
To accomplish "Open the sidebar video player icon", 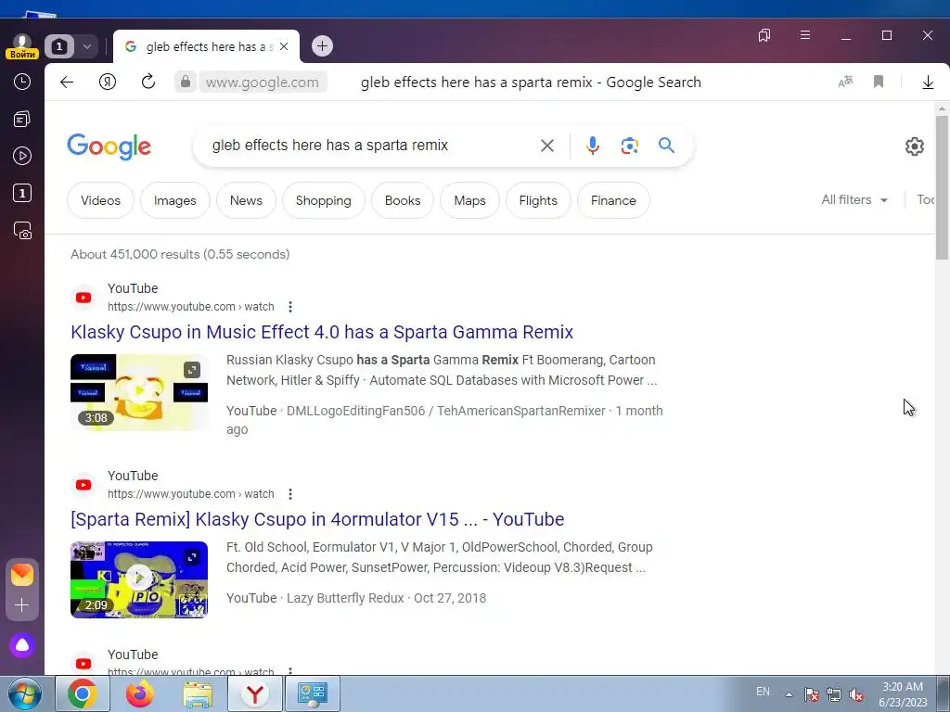I will [x=22, y=156].
